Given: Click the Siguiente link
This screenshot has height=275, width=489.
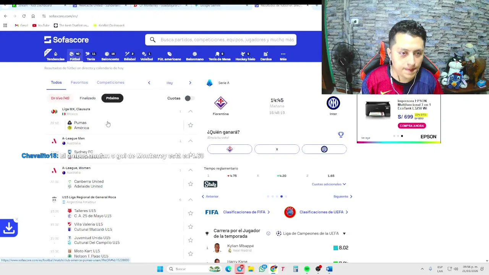Looking at the screenshot, I should click(x=343, y=196).
